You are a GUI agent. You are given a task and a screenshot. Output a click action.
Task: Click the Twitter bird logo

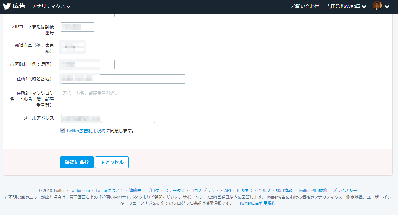[x=7, y=7]
